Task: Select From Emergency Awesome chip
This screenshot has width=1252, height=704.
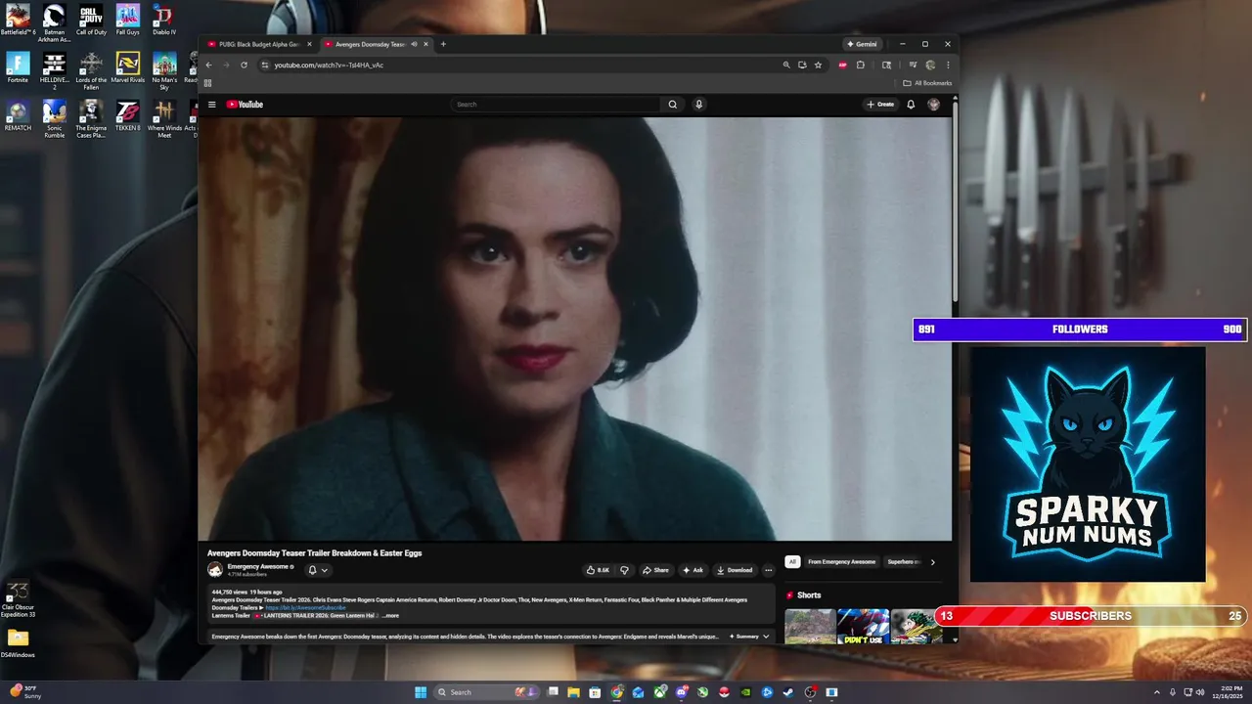Action: (x=841, y=562)
